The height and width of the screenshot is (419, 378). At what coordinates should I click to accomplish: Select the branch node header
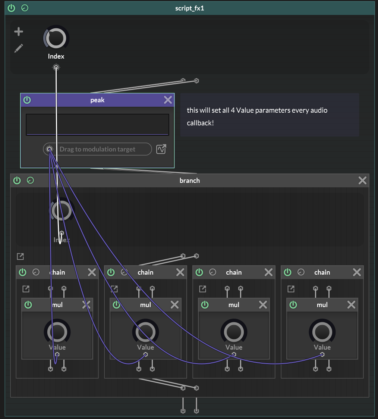pyautogui.click(x=189, y=181)
